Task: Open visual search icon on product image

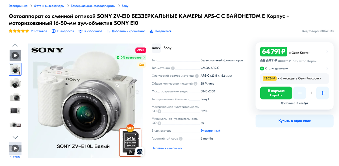Action: [x=140, y=152]
